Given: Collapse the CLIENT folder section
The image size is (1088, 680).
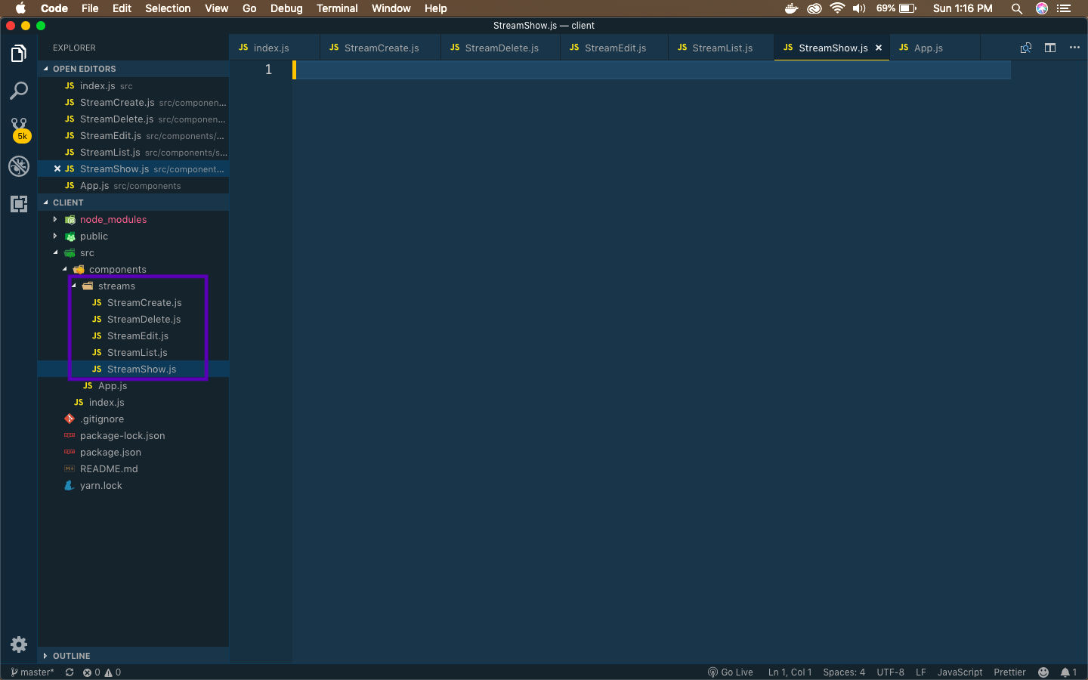Looking at the screenshot, I should coord(133,202).
